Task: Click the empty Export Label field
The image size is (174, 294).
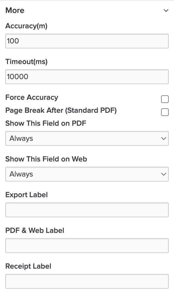Action: (87, 210)
